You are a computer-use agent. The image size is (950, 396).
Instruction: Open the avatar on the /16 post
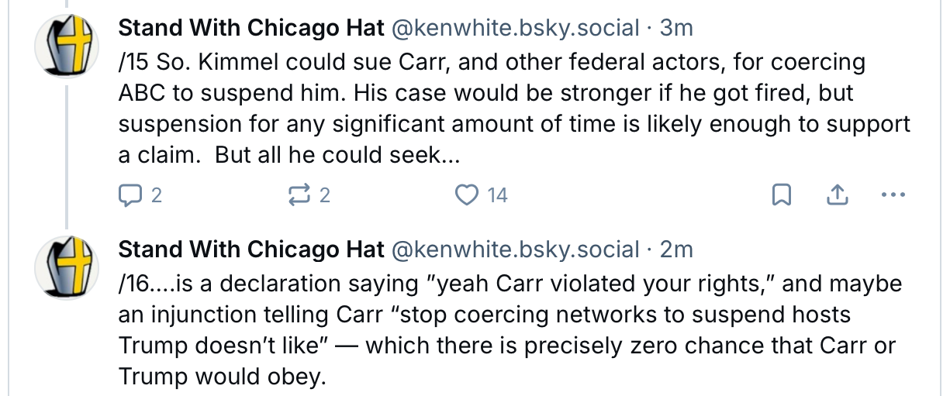[x=67, y=267]
